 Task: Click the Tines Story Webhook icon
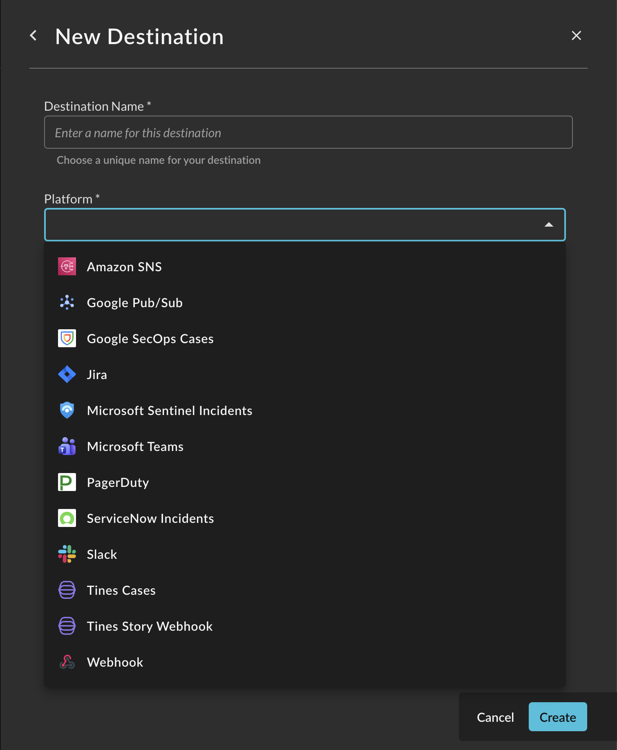(x=67, y=626)
